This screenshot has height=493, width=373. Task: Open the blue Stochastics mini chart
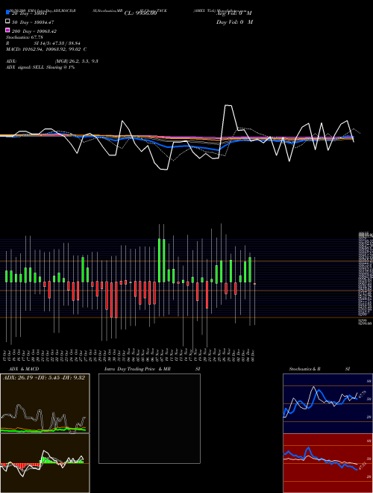pos(327,403)
